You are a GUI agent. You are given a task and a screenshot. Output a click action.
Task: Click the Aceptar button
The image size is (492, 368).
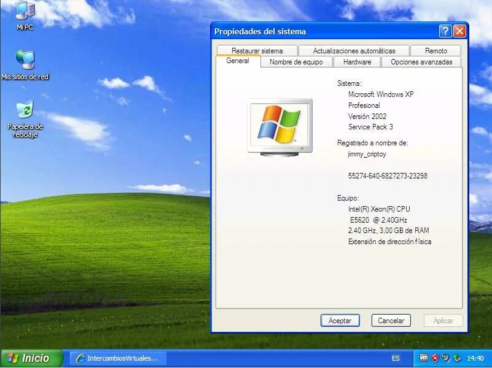(340, 321)
